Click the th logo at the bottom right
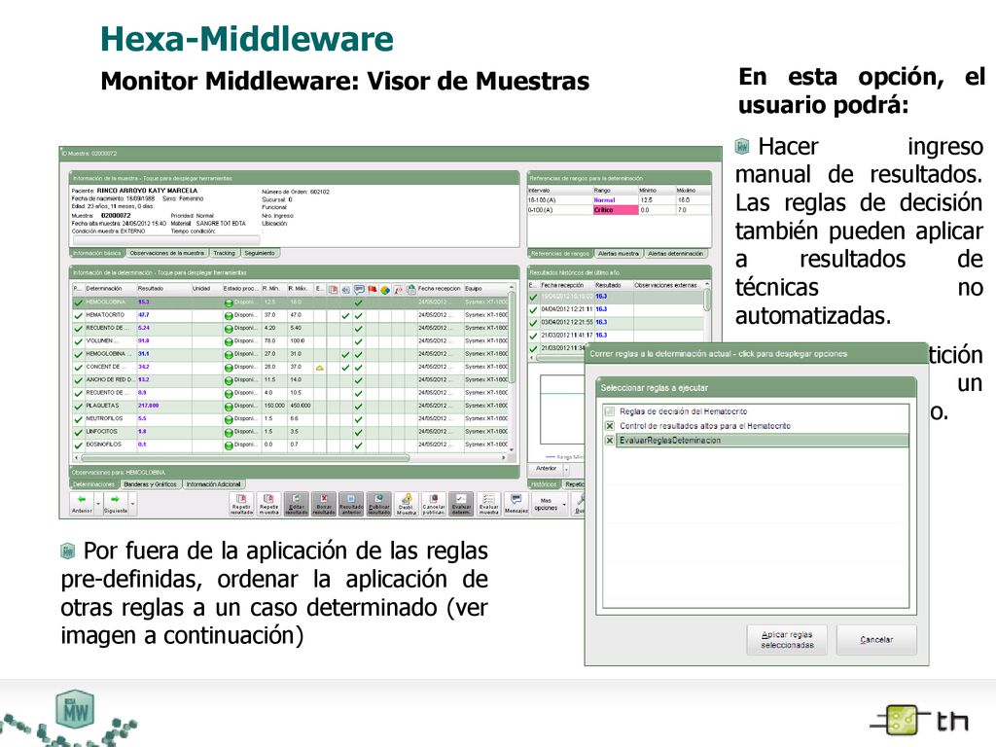 (x=920, y=721)
